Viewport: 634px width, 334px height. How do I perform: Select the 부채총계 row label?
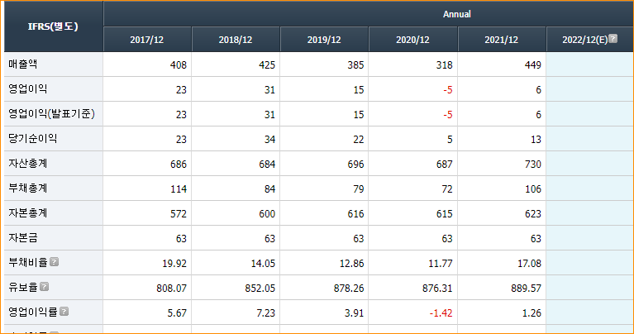(x=28, y=188)
